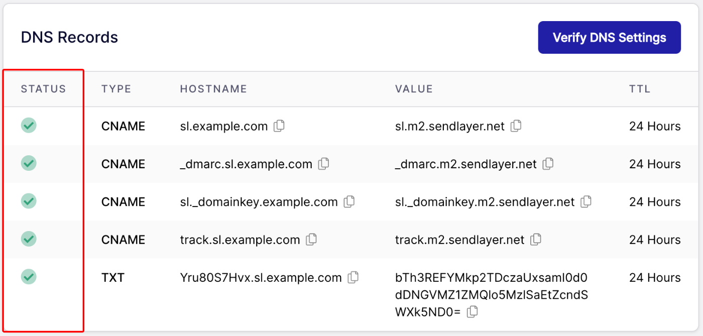Click the DNS Records title

tap(69, 37)
